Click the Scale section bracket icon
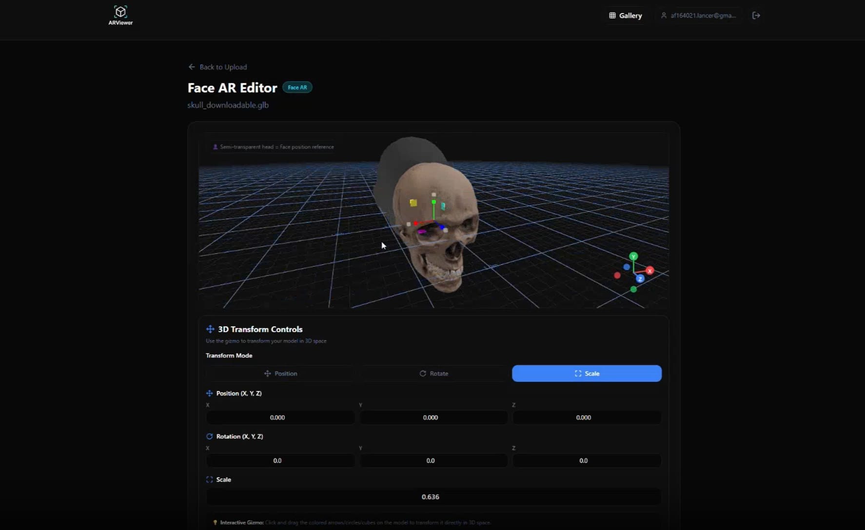This screenshot has height=530, width=865. 210,480
